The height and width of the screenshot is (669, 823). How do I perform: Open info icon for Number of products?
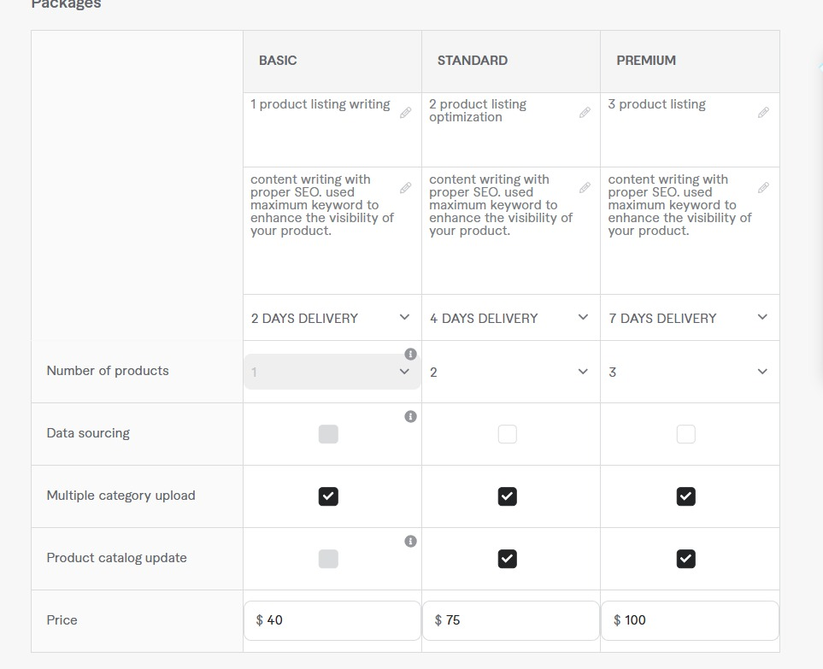(x=410, y=355)
